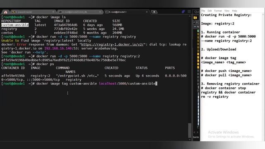Click the left arrow above term label
This screenshot has width=265, height=149.
(194, 132)
